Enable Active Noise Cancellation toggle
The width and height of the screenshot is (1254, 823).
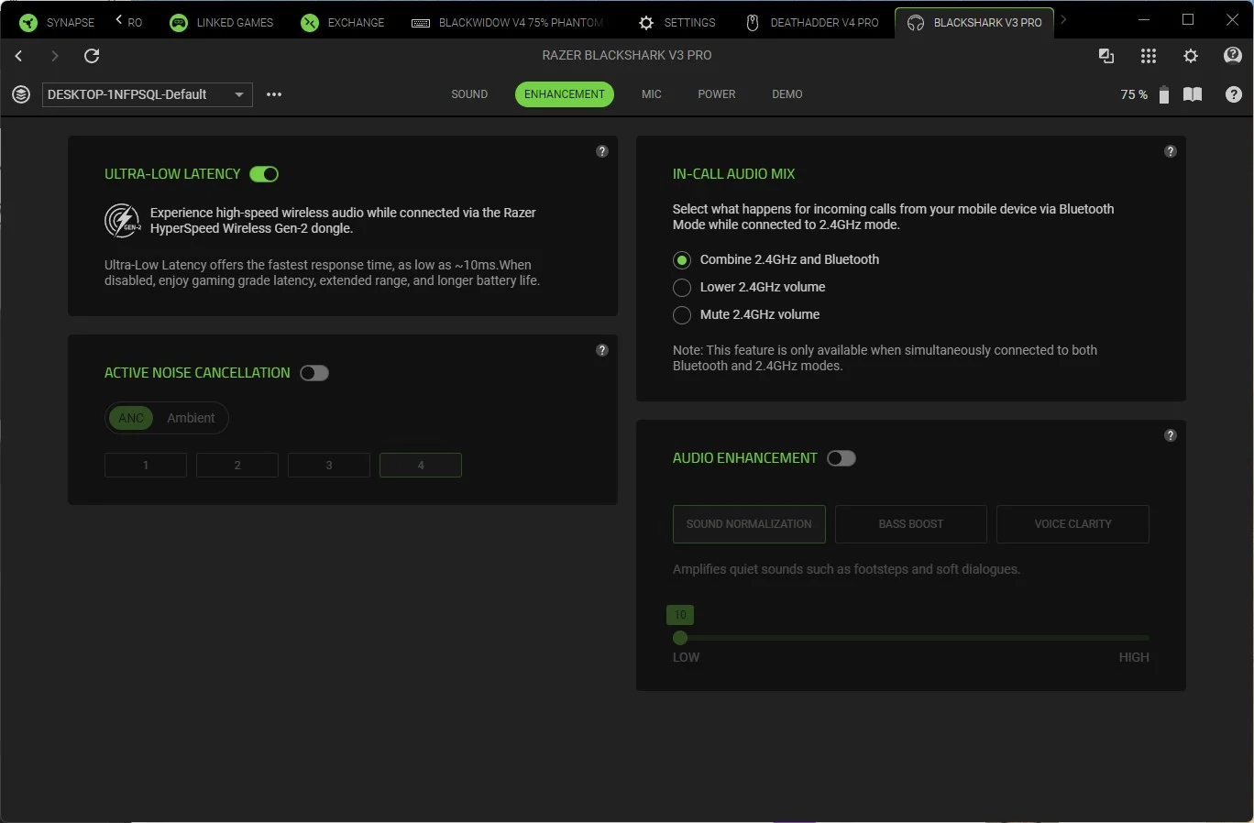point(314,373)
